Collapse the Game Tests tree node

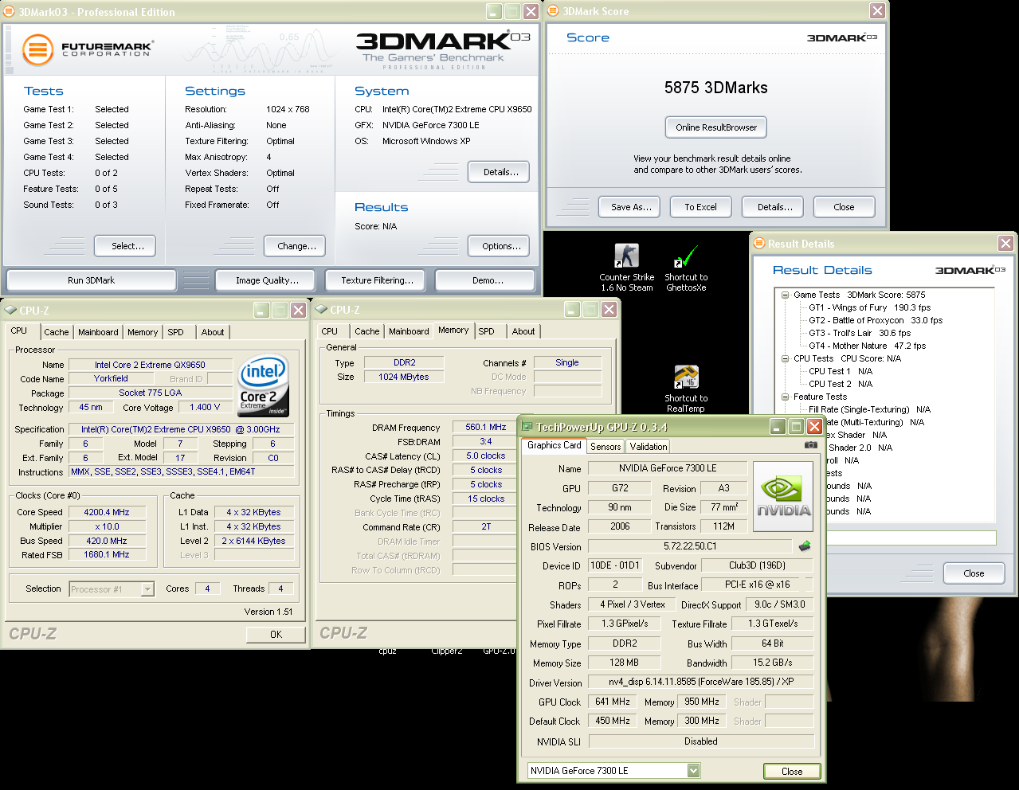point(785,295)
